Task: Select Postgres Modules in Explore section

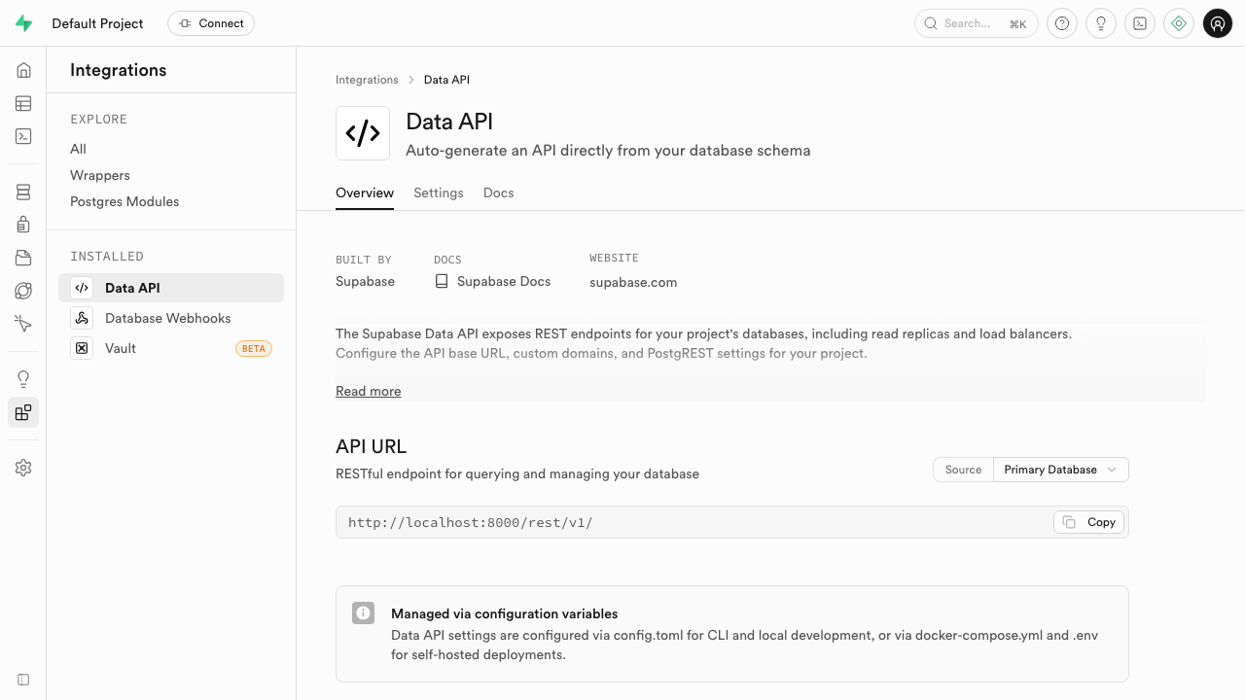Action: coord(124,201)
